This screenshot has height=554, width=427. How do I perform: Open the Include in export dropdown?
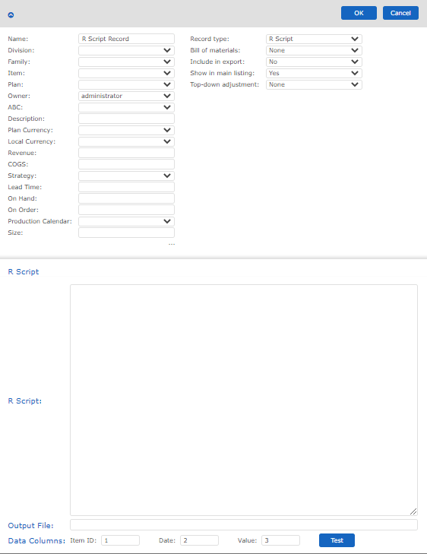pyautogui.click(x=314, y=62)
